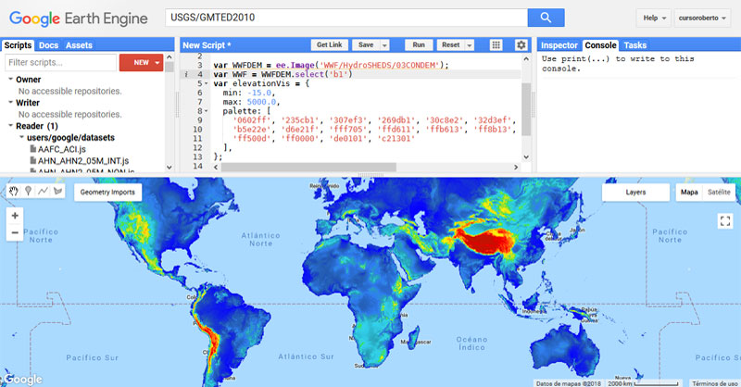This screenshot has height=387, width=741.
Task: Fold the palette array at line 8
Action: 206,111
